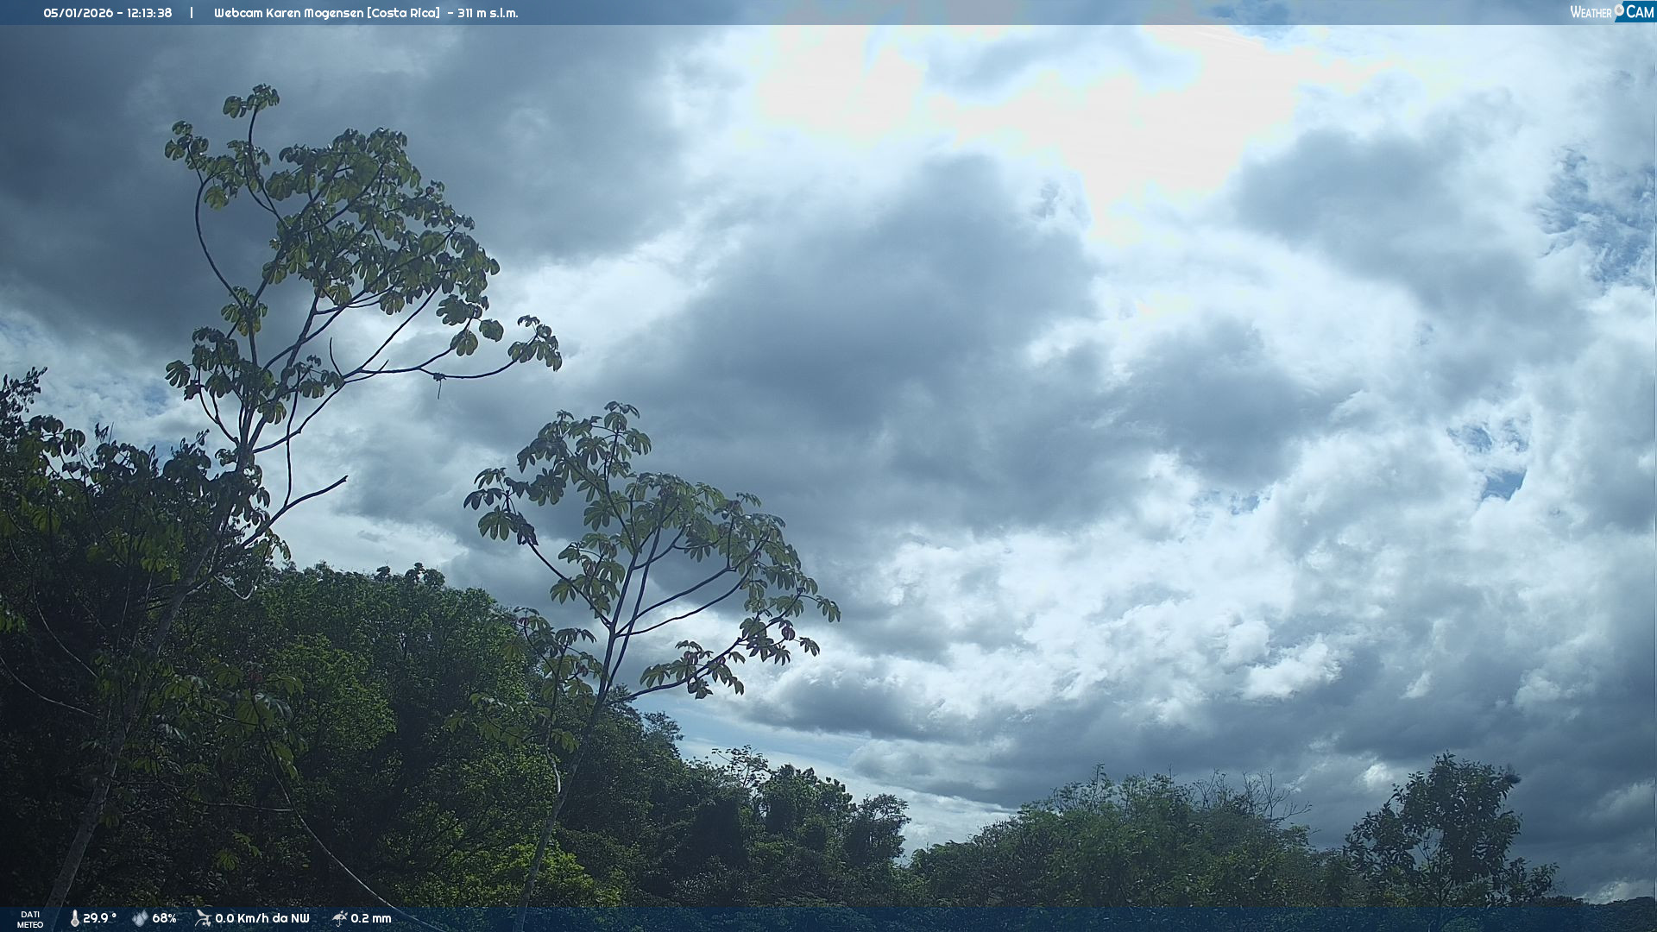Click the 0.2 mm rainfall value
Image resolution: width=1657 pixels, height=932 pixels.
point(371,918)
